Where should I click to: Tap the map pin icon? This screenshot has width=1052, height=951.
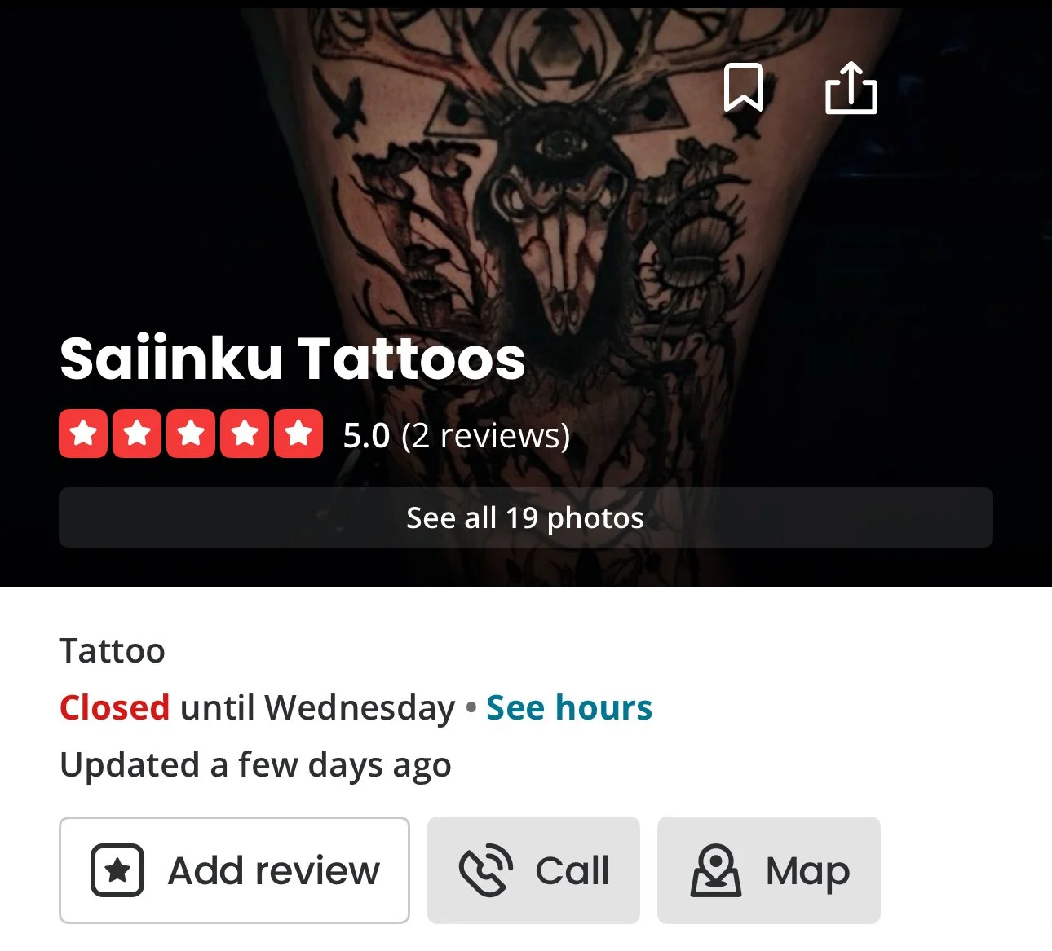[716, 870]
